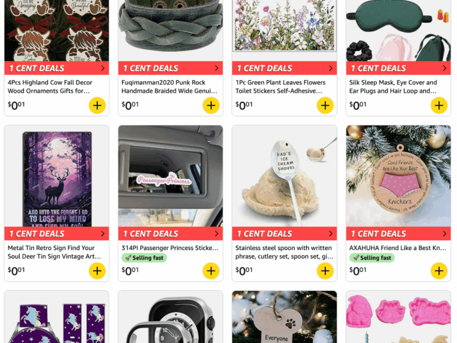The image size is (457, 343).
Task: Open 1 Cent Deals banner on Deer Tin Sign
Action: tap(57, 234)
